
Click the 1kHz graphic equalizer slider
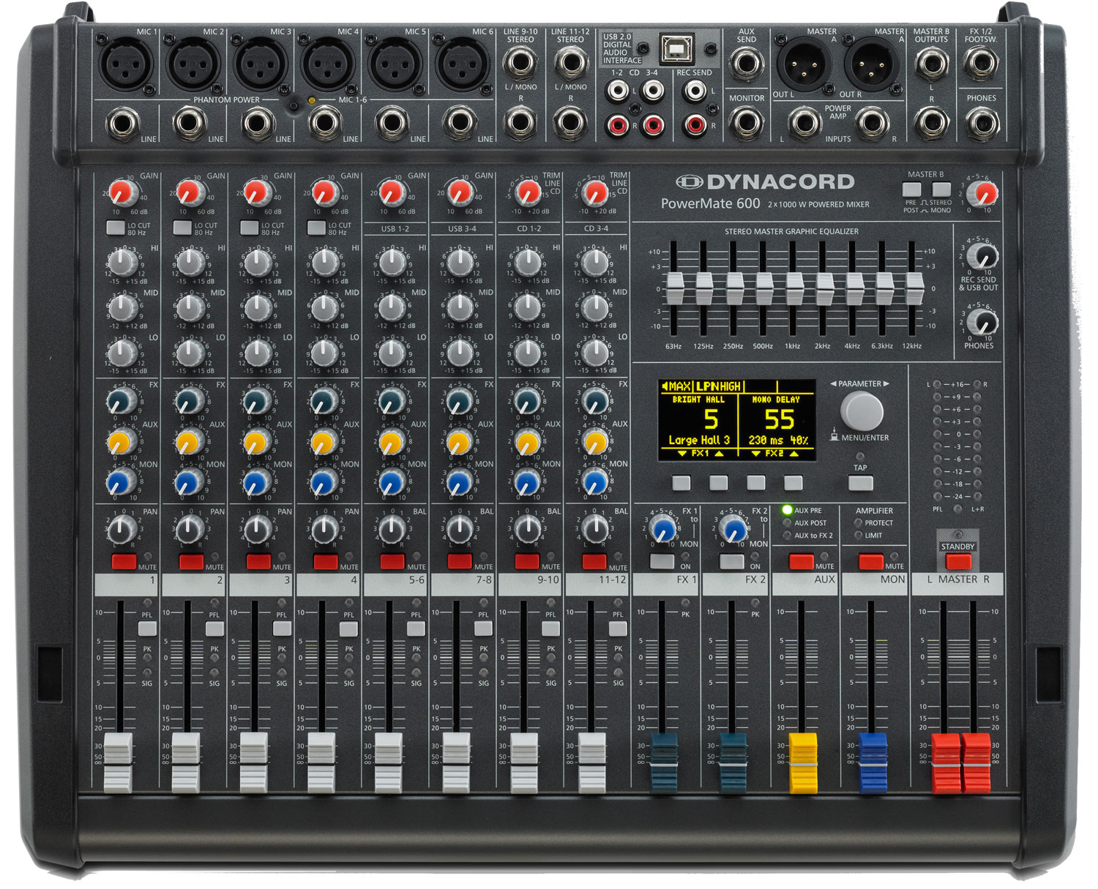[x=794, y=288]
